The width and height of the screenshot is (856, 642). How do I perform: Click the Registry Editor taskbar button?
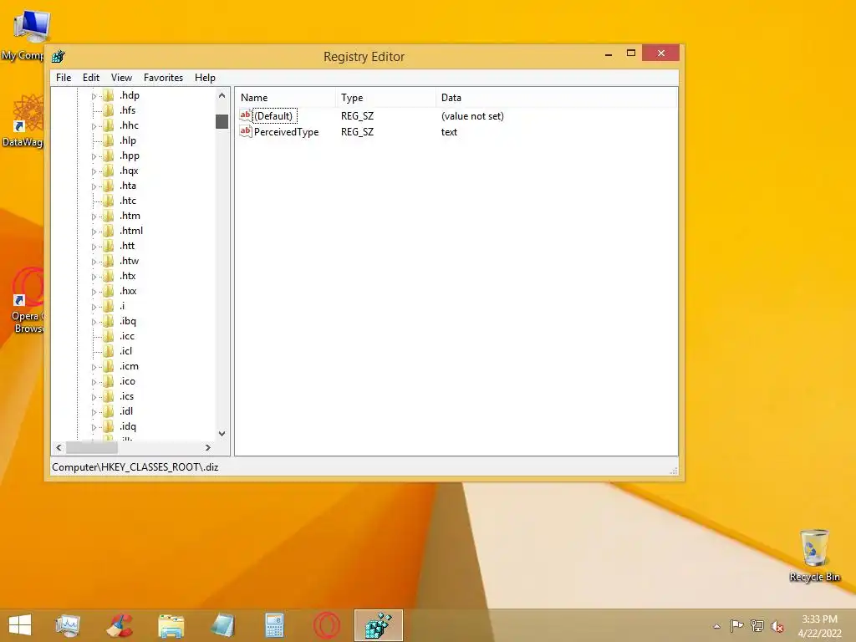[379, 625]
